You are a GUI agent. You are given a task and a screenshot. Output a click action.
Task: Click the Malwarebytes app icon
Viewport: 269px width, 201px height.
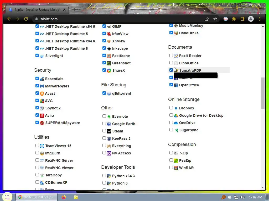[42, 86]
